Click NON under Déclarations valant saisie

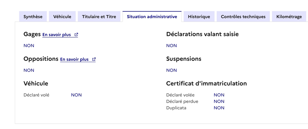point(171,46)
